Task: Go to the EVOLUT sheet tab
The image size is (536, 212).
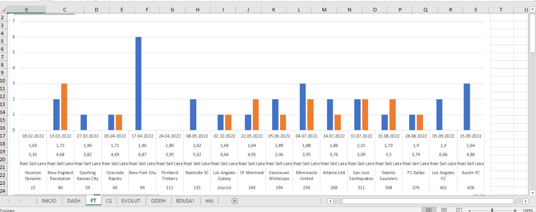Action: pos(131,201)
